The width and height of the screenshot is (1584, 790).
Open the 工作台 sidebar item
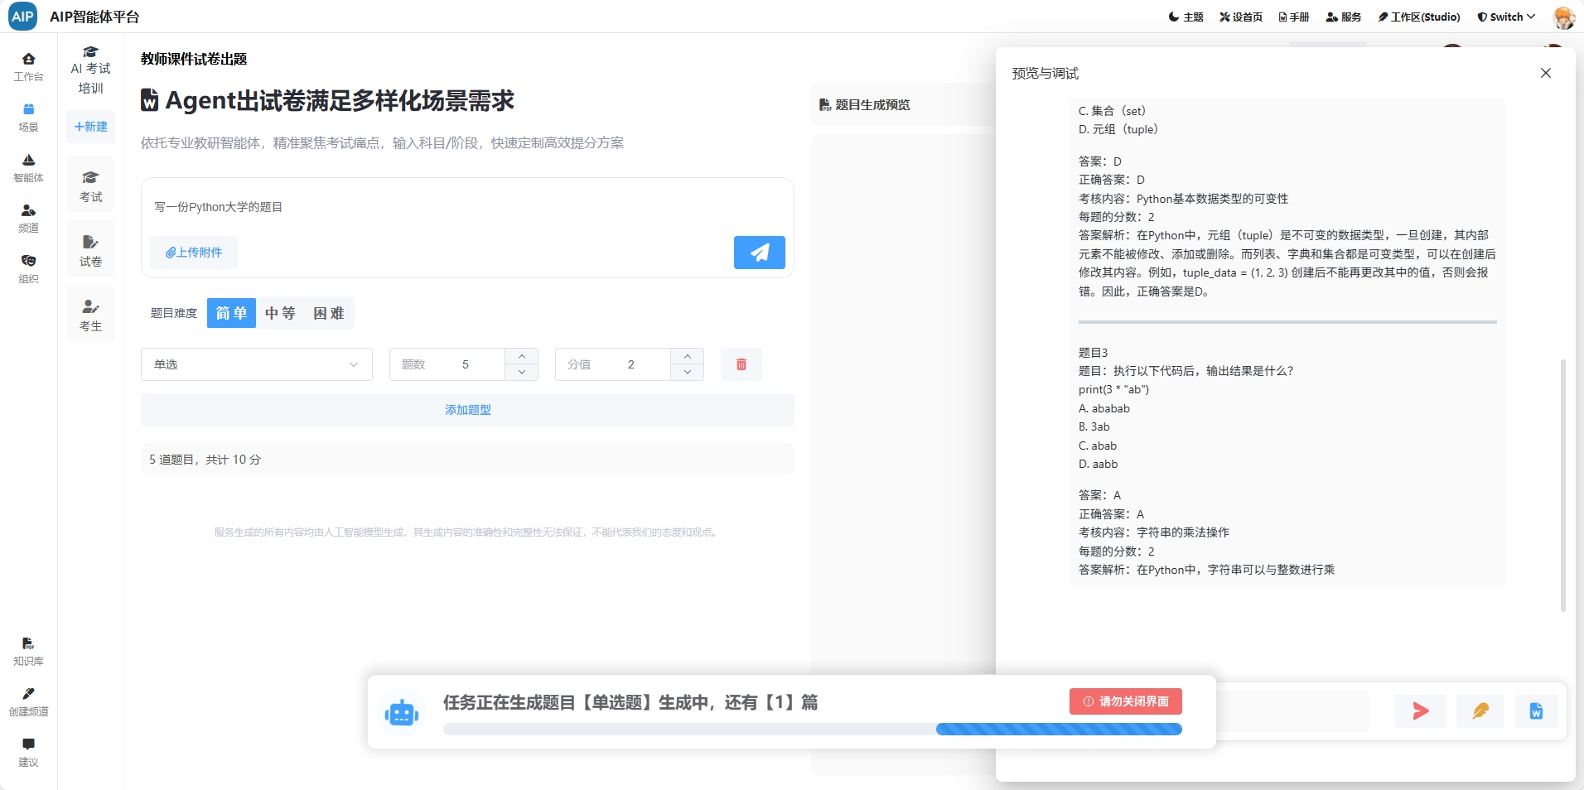click(29, 67)
